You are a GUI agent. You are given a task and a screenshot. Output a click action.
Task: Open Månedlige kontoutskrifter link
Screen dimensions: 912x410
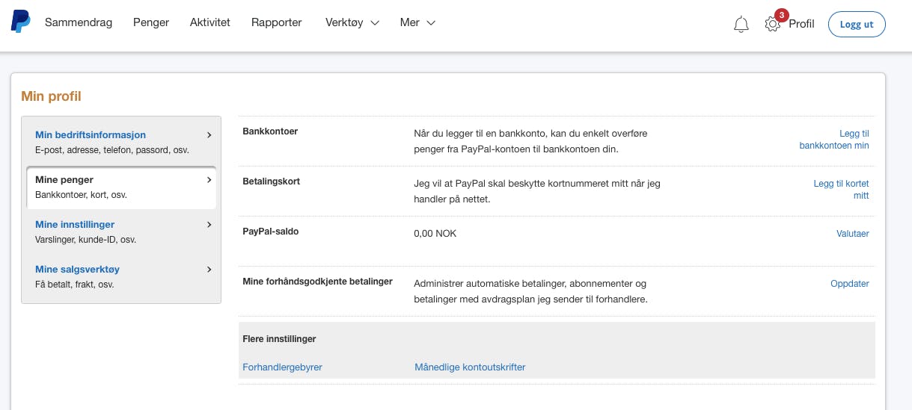[x=470, y=367]
